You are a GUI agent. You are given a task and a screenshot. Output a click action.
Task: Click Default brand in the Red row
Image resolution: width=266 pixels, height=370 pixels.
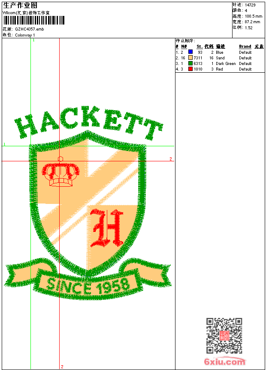click(x=245, y=69)
